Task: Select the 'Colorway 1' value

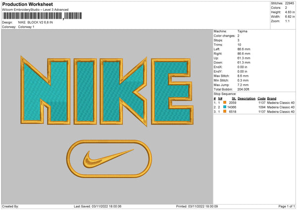Action: (26, 27)
